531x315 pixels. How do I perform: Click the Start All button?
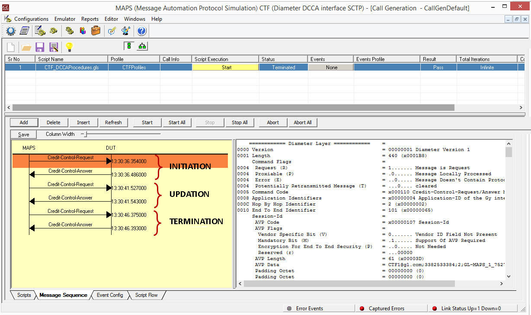[177, 122]
